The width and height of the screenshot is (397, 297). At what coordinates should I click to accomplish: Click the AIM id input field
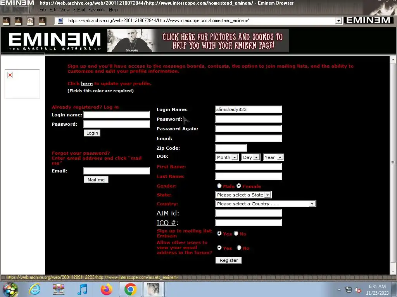[x=249, y=213]
